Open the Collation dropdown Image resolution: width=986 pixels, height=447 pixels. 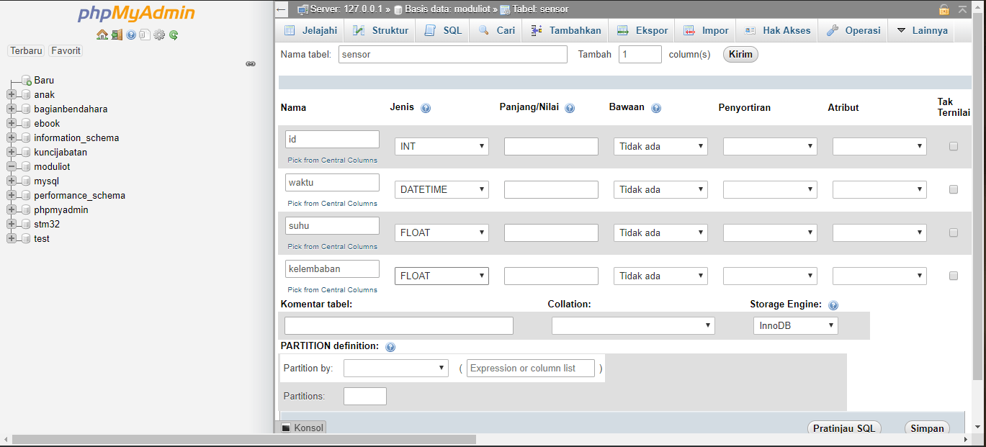(632, 325)
